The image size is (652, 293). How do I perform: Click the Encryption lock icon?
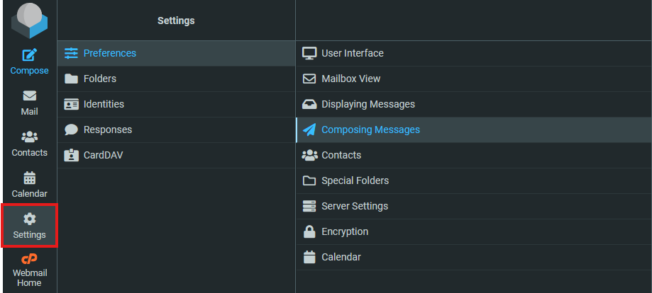click(309, 231)
